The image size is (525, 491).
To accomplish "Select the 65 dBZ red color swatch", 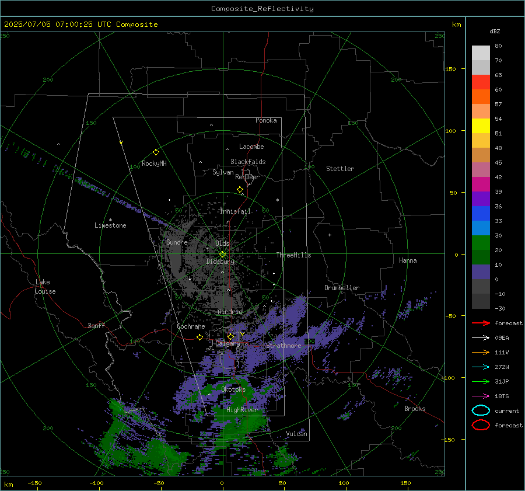I will [481, 82].
